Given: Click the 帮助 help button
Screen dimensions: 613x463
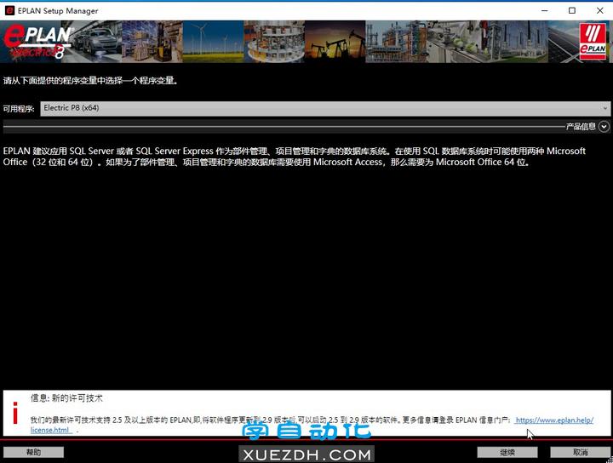Looking at the screenshot, I should [x=33, y=452].
